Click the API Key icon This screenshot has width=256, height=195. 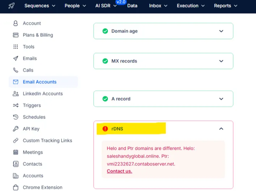tap(16, 129)
